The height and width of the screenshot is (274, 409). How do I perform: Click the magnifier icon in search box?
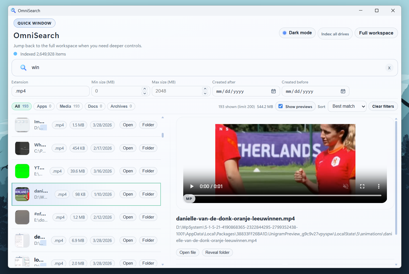[23, 68]
